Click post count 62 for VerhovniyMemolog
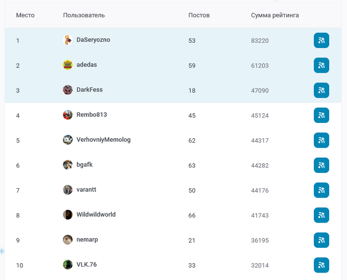The image size is (347, 280). [x=192, y=141]
